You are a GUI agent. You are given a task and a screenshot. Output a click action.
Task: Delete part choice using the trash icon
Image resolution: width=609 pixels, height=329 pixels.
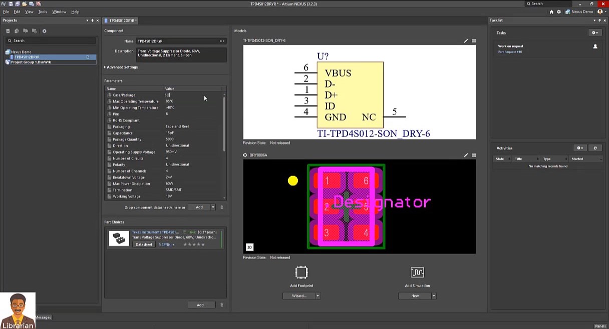tap(222, 304)
